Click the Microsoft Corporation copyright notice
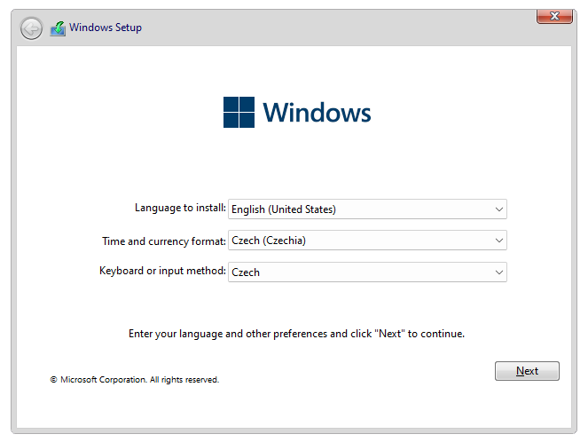Viewport: 588px width, 442px height. (x=134, y=380)
